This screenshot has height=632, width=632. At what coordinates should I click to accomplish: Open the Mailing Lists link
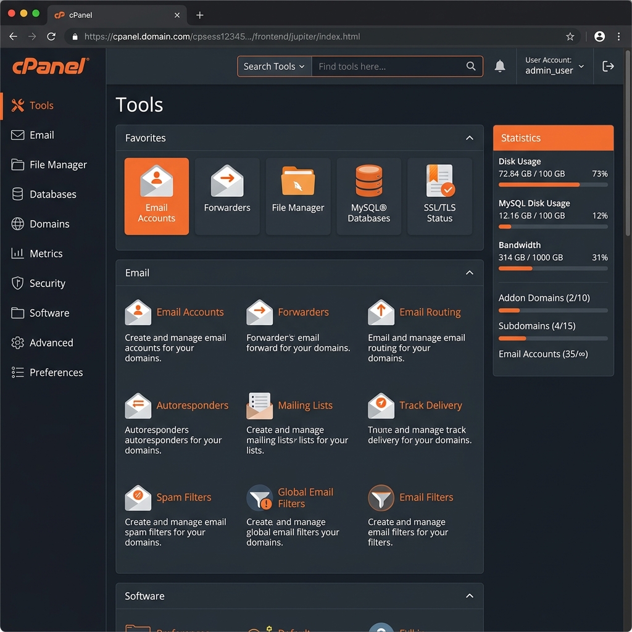[x=305, y=405]
